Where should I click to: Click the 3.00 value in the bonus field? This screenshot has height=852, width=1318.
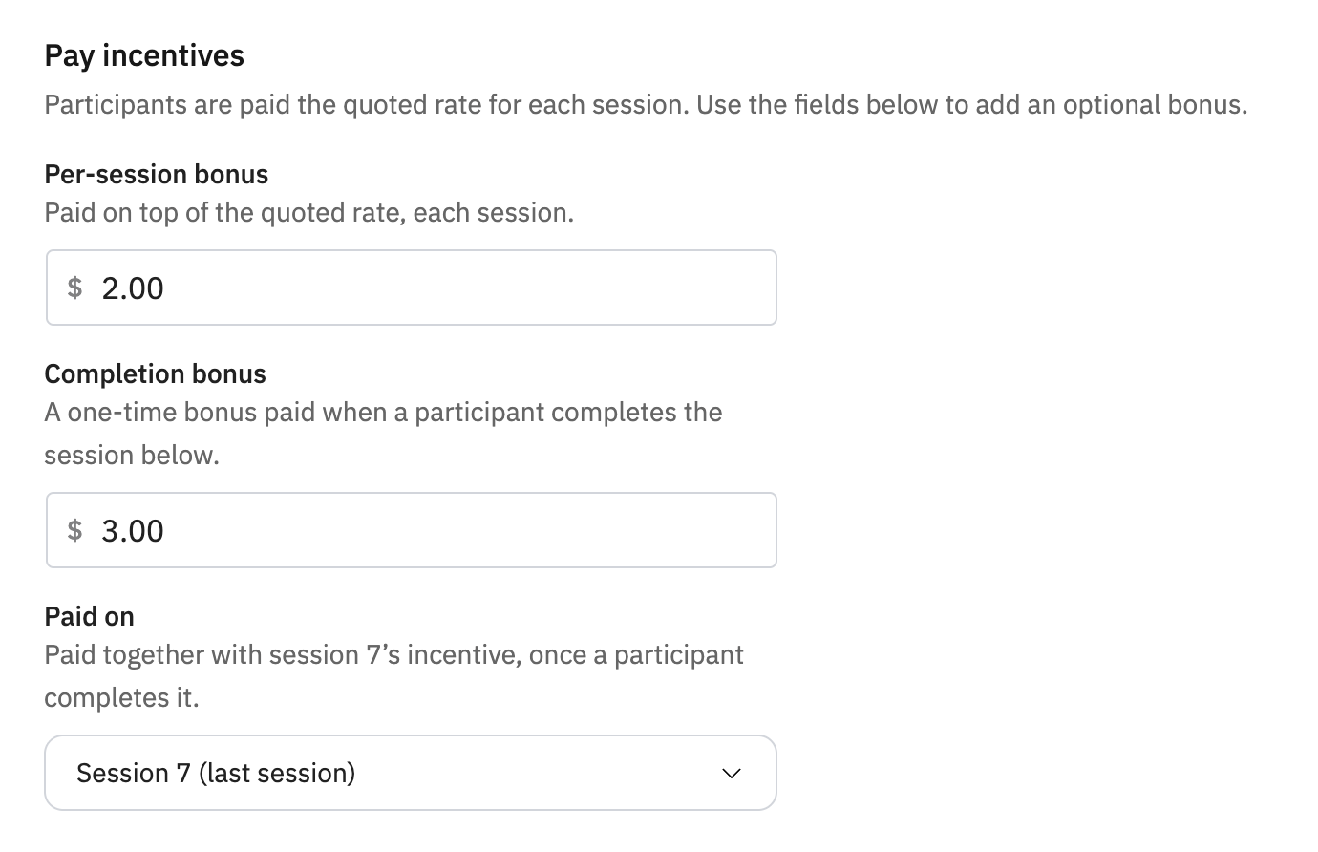pos(133,530)
